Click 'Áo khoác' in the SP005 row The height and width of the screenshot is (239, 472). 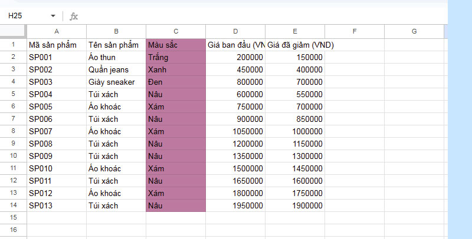[116, 107]
